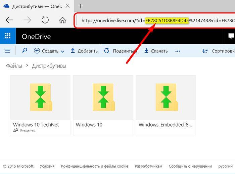Expand the Создать dropdown arrow
The width and height of the screenshot is (235, 174).
63,51
